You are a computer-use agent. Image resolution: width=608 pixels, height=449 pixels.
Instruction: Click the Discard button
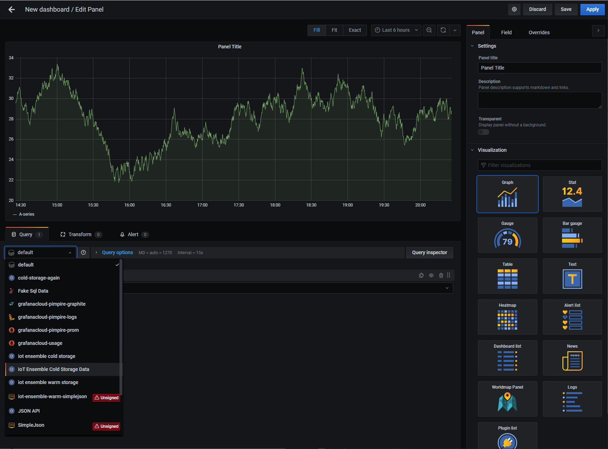537,10
